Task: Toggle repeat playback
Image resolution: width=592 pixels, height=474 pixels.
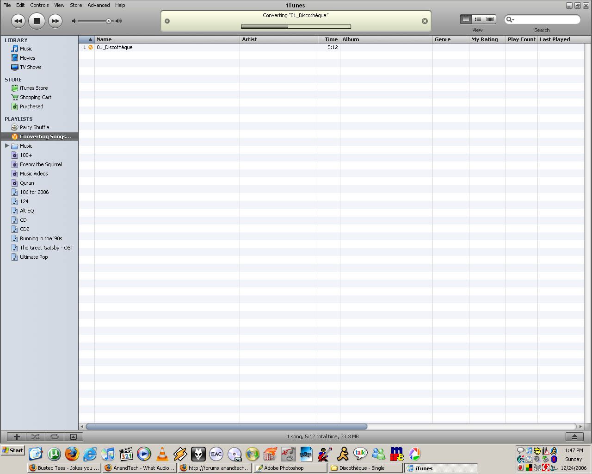Action: click(54, 437)
